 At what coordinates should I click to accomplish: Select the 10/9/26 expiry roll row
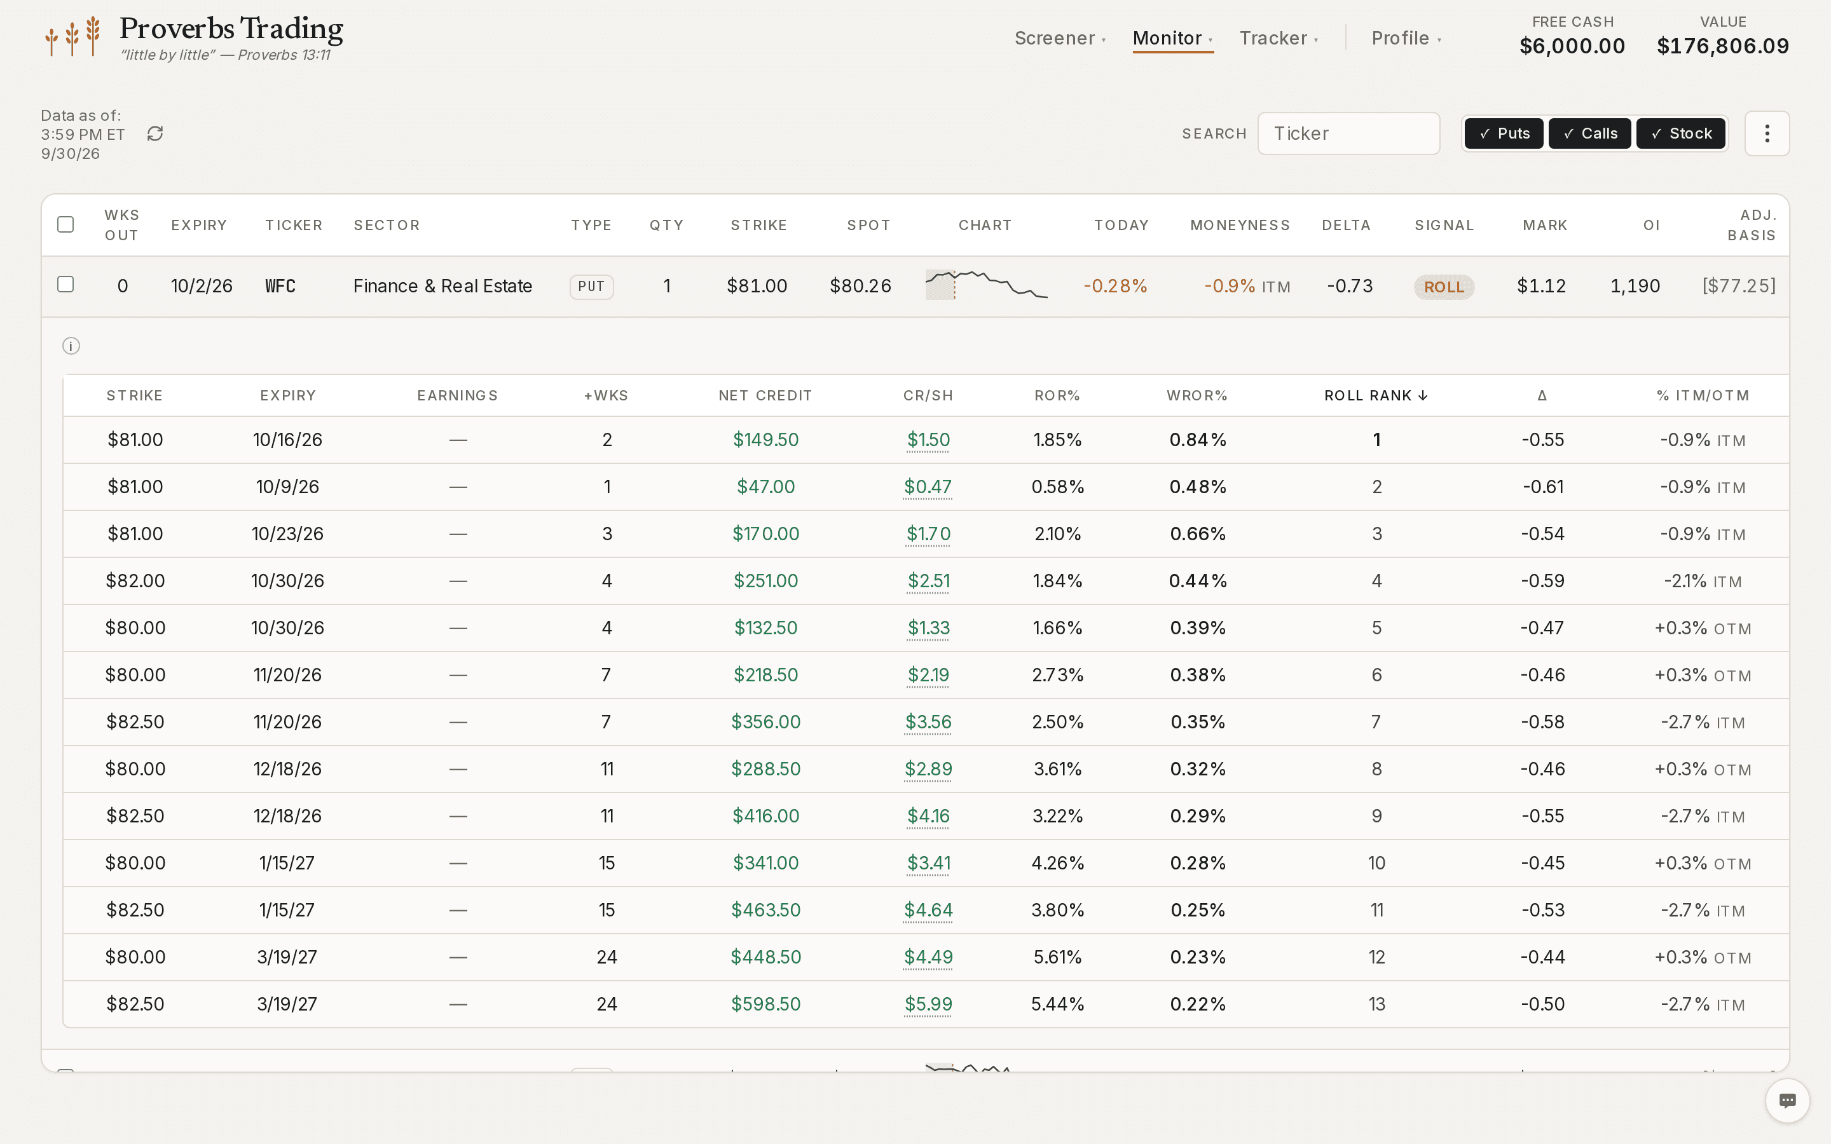925,486
